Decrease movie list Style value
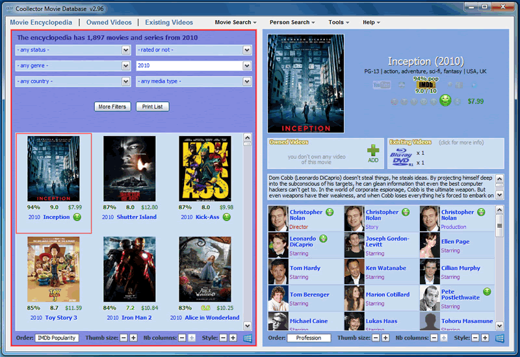The image size is (520, 357). pos(223,337)
